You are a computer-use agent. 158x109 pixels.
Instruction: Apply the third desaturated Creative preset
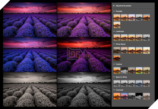click(132, 70)
